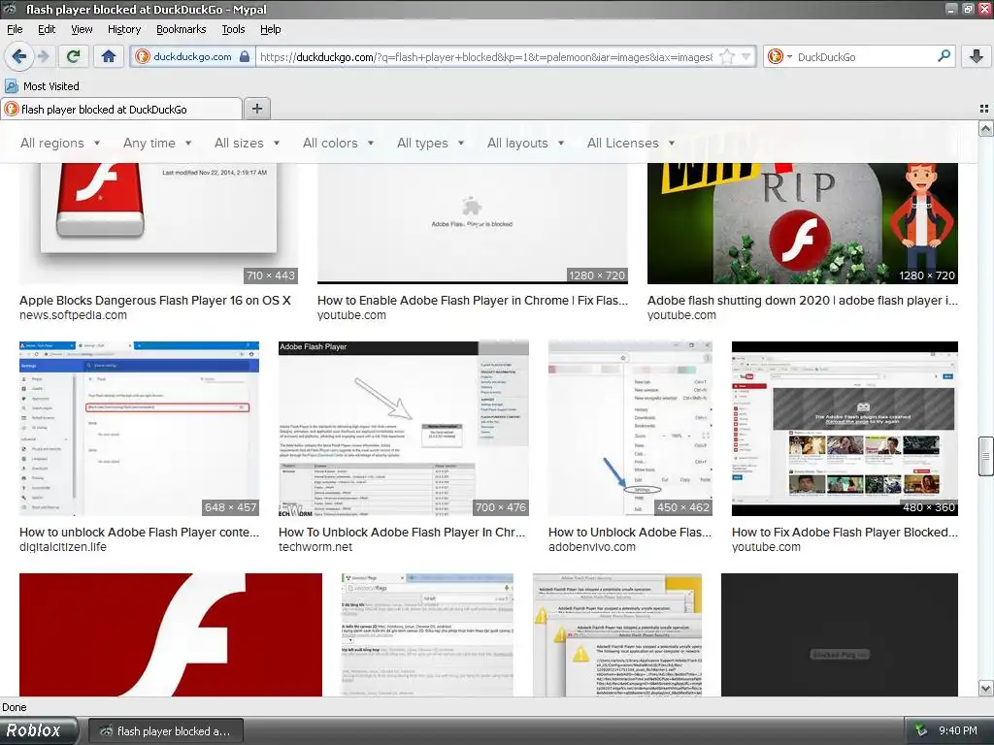Select the flash player blocked tab

121,109
